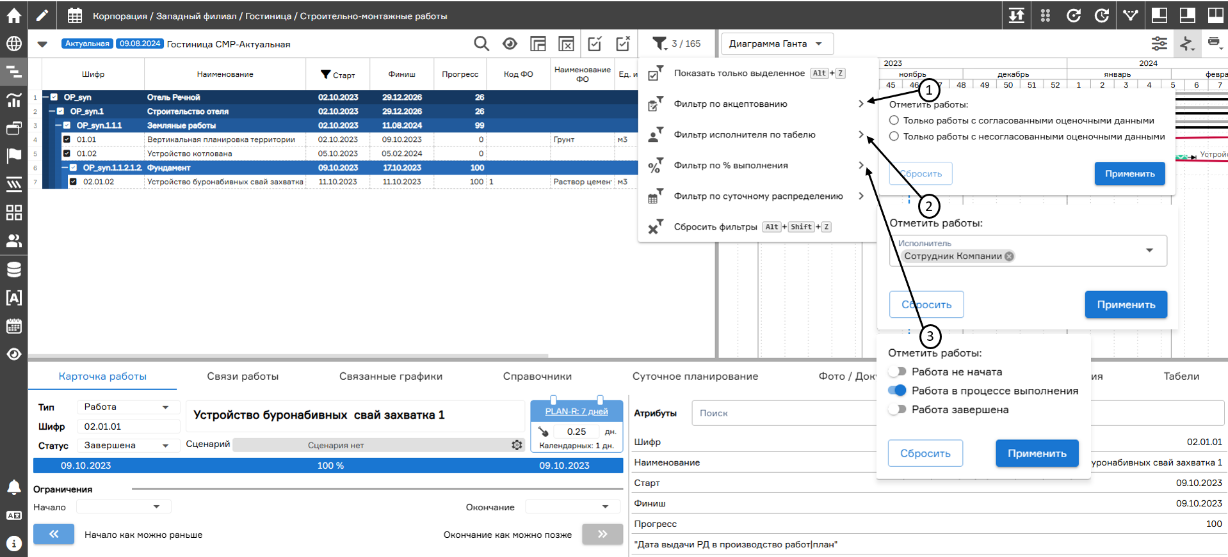Open the sidebar calendar icon
1228x557 pixels.
click(13, 326)
